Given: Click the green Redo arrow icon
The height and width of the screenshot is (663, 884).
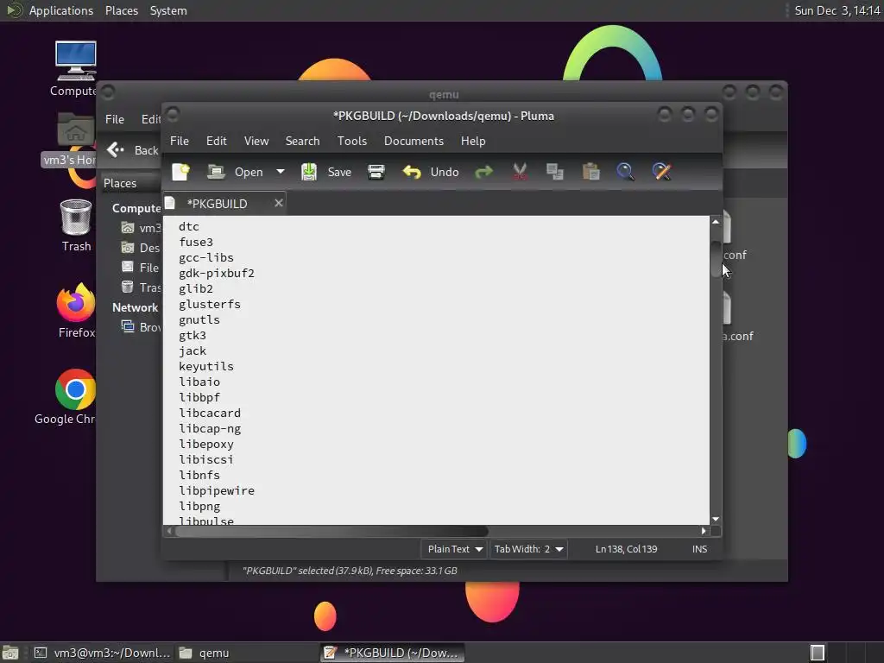Looking at the screenshot, I should click(x=483, y=172).
